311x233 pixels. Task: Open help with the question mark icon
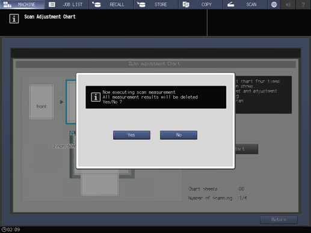(x=303, y=4)
